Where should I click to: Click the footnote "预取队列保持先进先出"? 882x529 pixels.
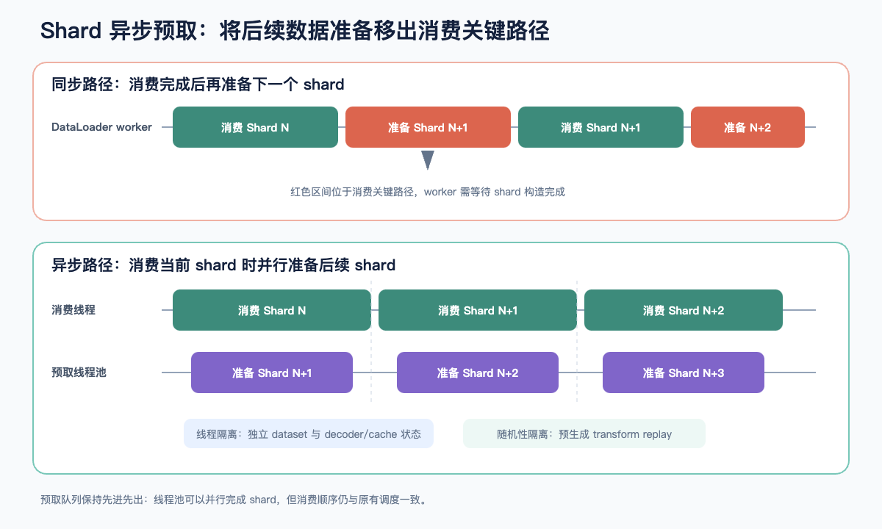pyautogui.click(x=234, y=500)
